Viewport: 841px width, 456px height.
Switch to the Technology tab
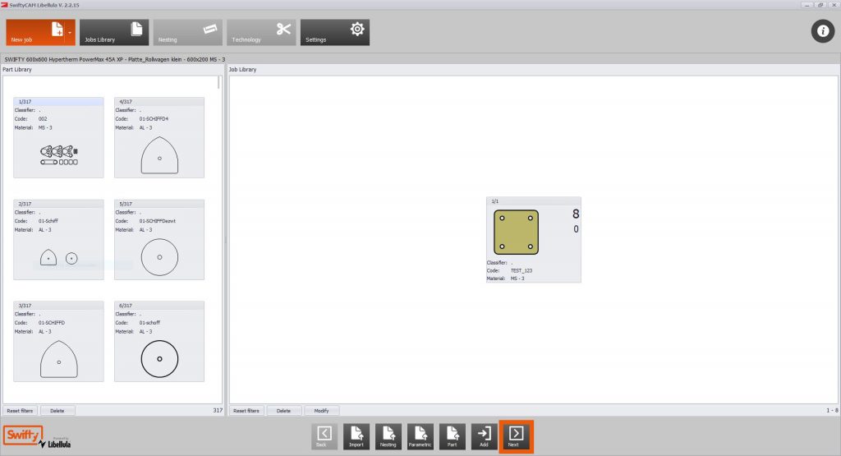click(x=261, y=33)
